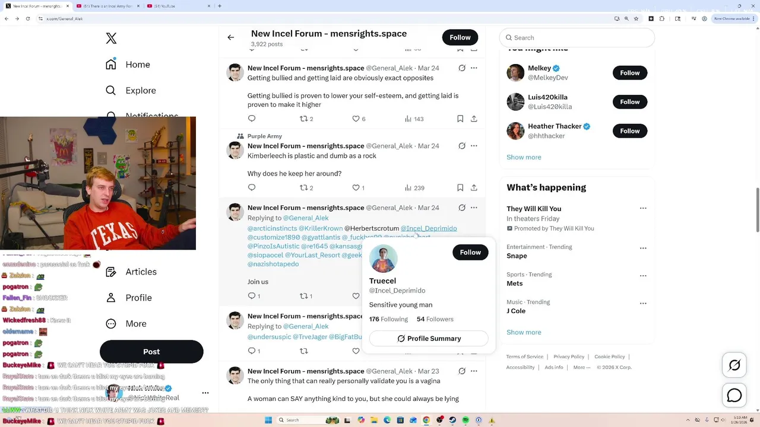Follow Luis420killa from suggestions
The image size is (760, 427).
(x=630, y=102)
